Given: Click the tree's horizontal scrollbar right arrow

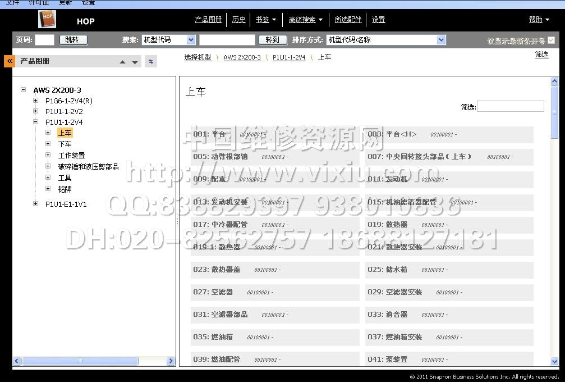Looking at the screenshot, I should coord(171,361).
